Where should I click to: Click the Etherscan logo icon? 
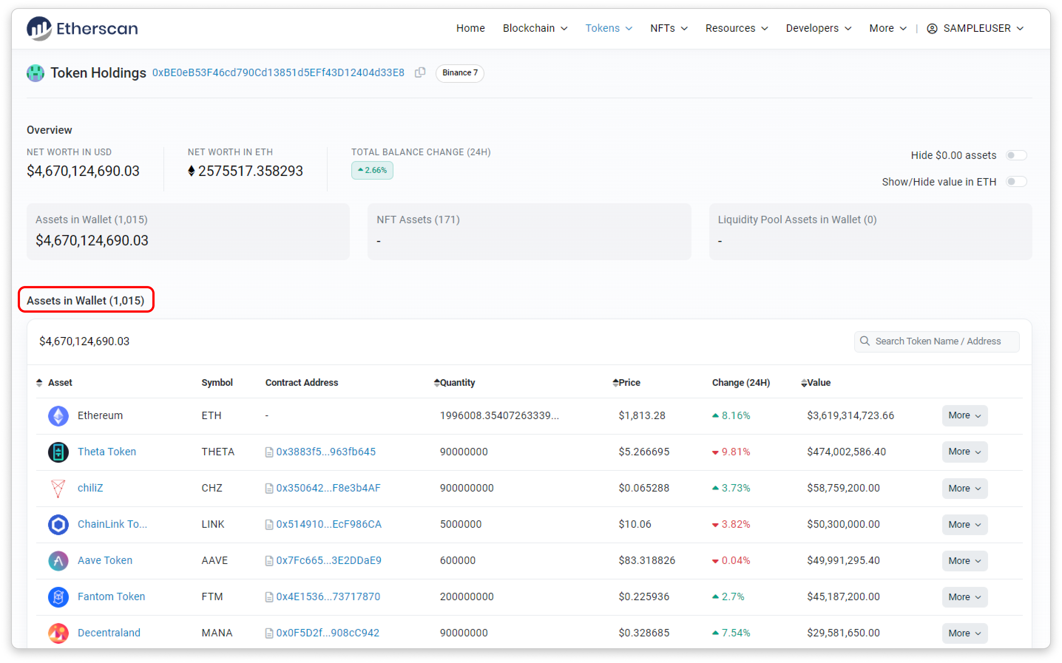tap(39, 28)
